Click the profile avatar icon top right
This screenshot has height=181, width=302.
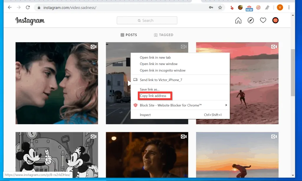[275, 20]
